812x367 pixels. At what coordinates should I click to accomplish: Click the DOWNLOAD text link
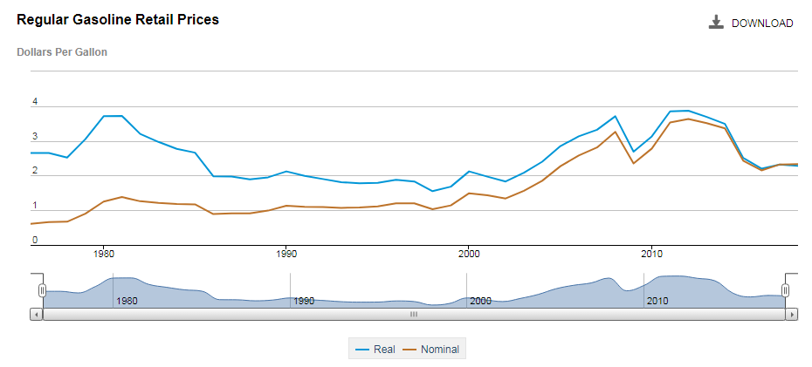(x=761, y=24)
